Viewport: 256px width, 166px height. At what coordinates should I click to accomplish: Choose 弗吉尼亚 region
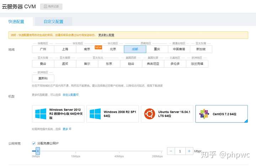click(x=153, y=64)
